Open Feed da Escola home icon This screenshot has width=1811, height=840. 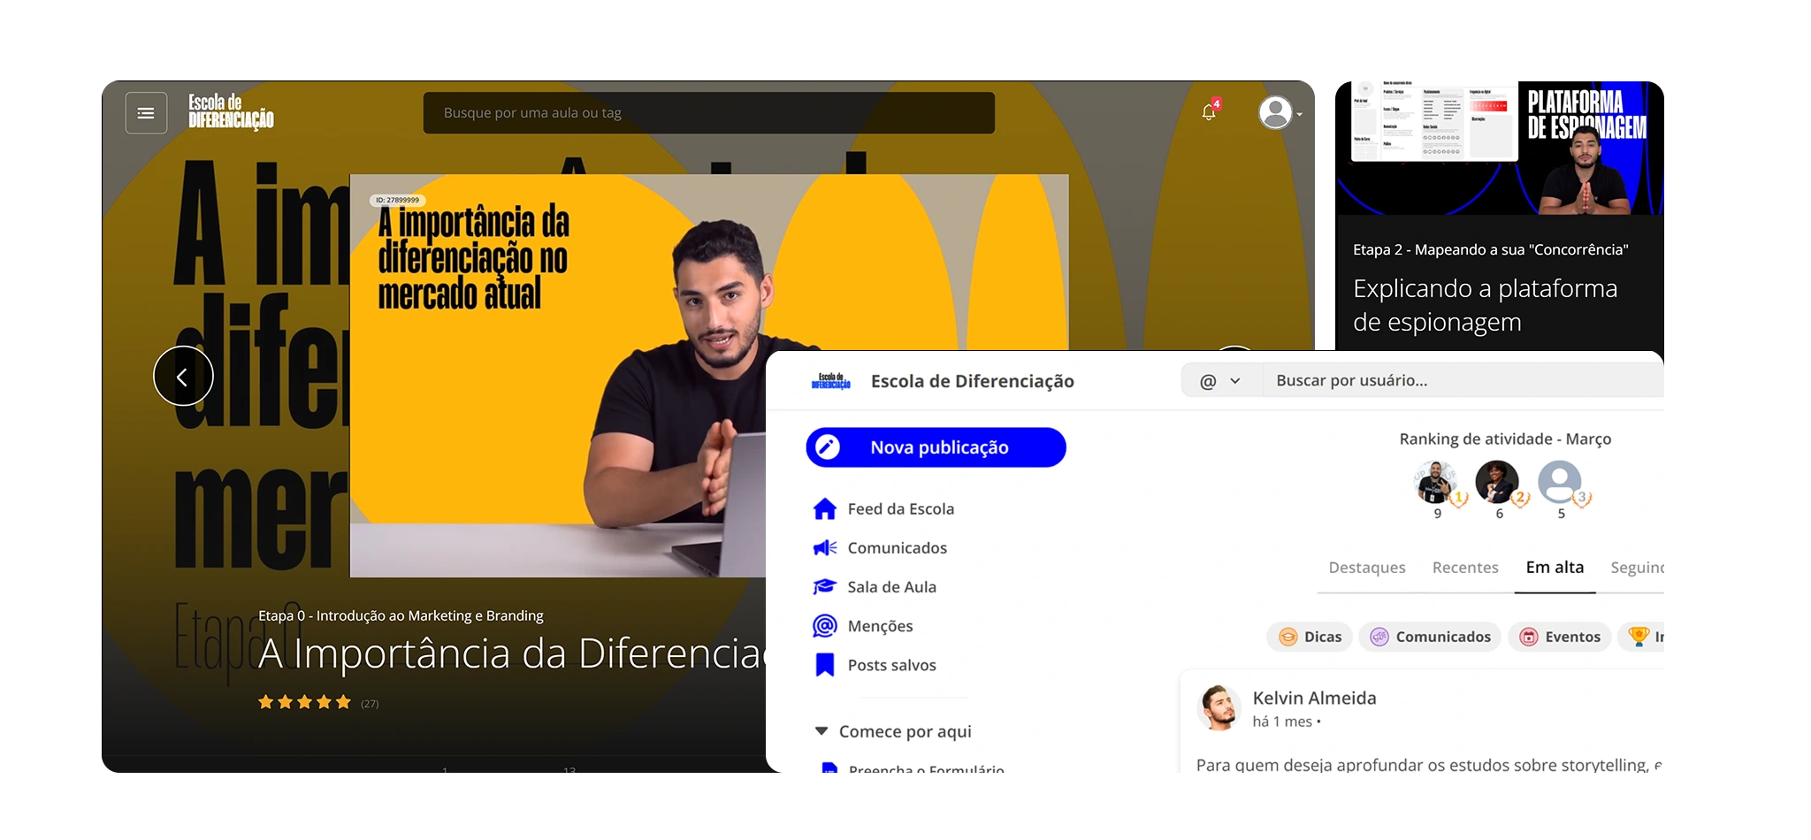[x=824, y=509]
